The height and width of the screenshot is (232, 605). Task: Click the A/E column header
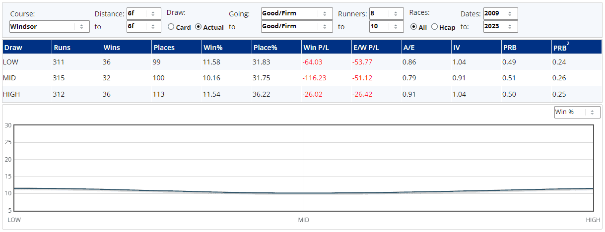[409, 48]
